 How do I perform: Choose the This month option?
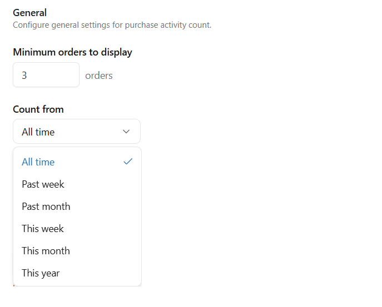(x=46, y=251)
